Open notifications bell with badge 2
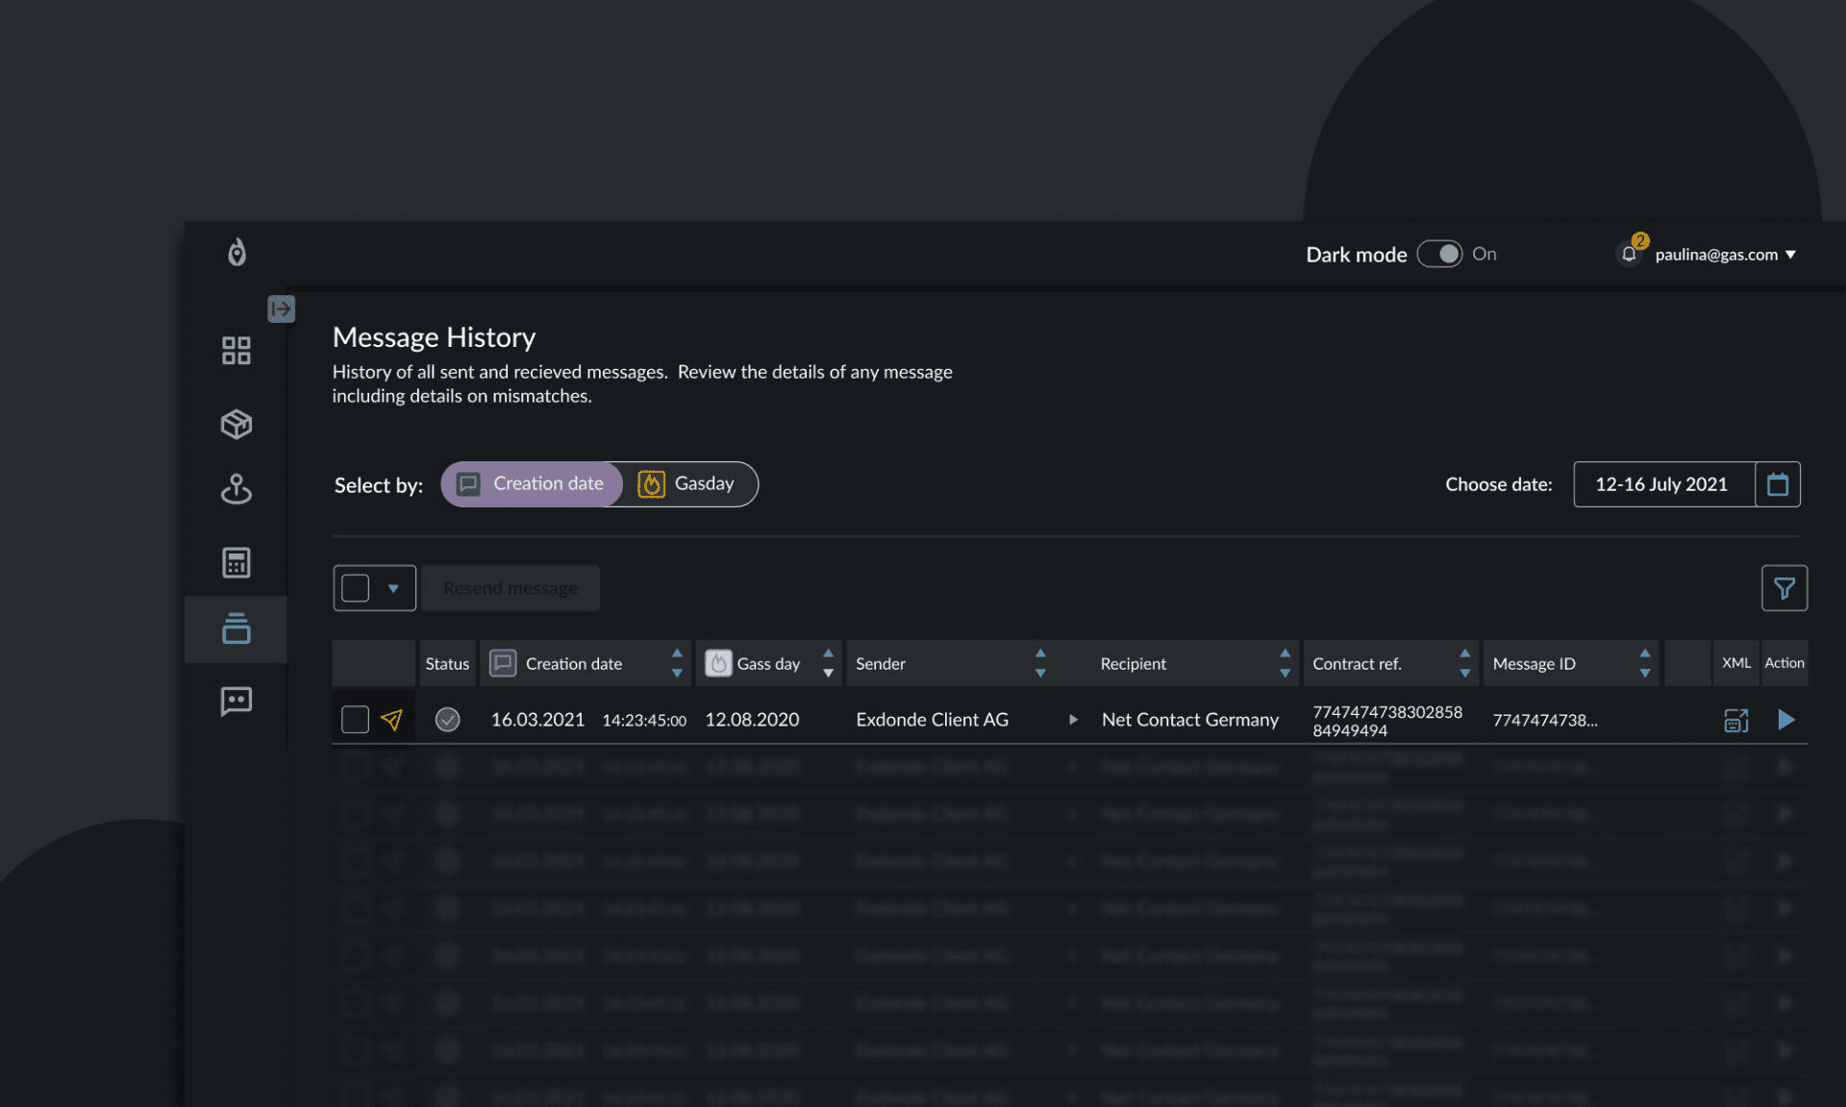This screenshot has width=1846, height=1107. point(1630,253)
